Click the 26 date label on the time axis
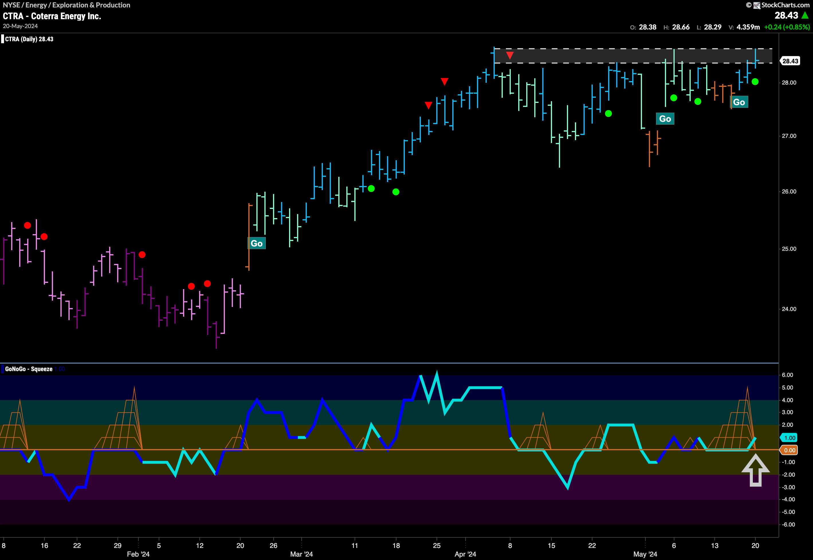Viewport: 813px width, 560px height. tap(273, 546)
